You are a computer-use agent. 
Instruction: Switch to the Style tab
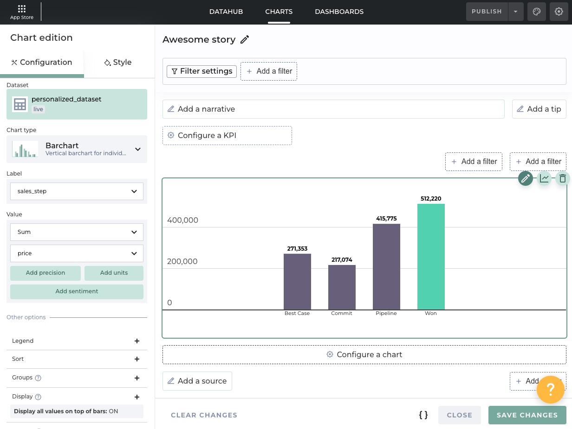118,63
